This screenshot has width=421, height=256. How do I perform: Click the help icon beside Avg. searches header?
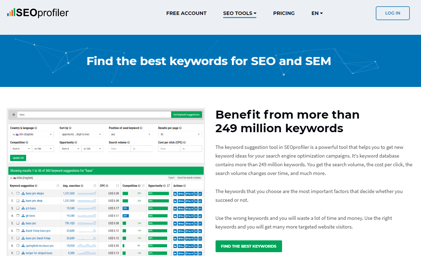(x=82, y=185)
